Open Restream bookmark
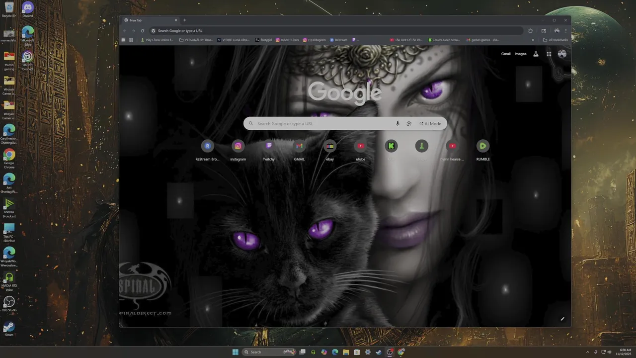Image resolution: width=636 pixels, height=358 pixels. click(x=339, y=40)
